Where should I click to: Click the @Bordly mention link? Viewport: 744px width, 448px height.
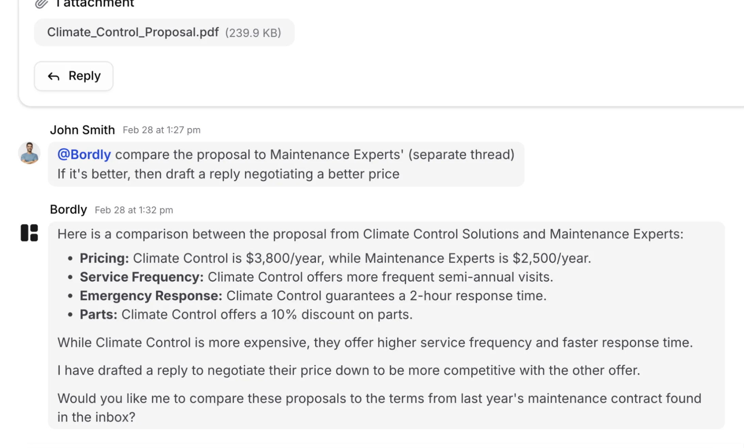84,155
